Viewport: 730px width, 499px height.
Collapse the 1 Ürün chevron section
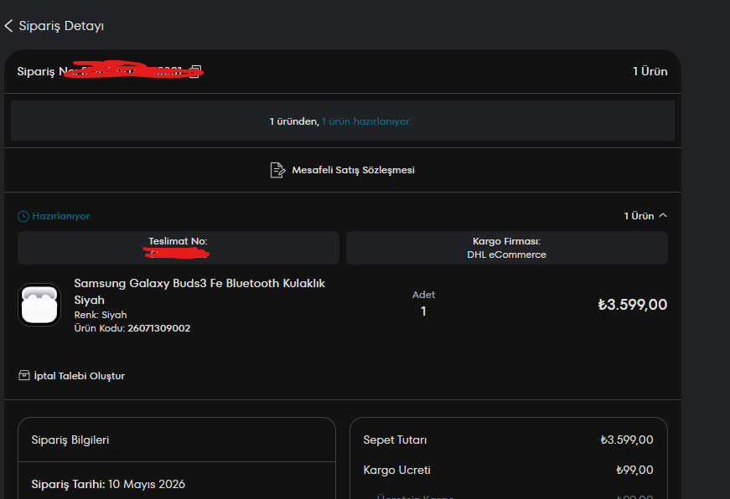pyautogui.click(x=663, y=216)
